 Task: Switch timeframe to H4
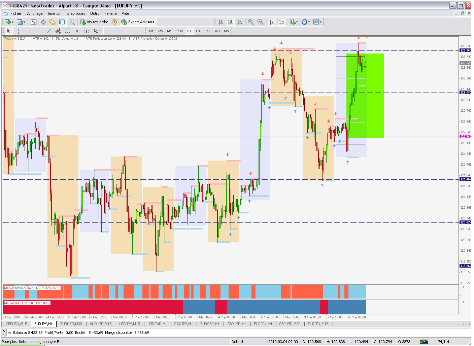(x=198, y=31)
